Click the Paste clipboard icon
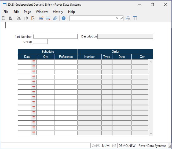The height and width of the screenshot is (149, 172). point(33,18)
